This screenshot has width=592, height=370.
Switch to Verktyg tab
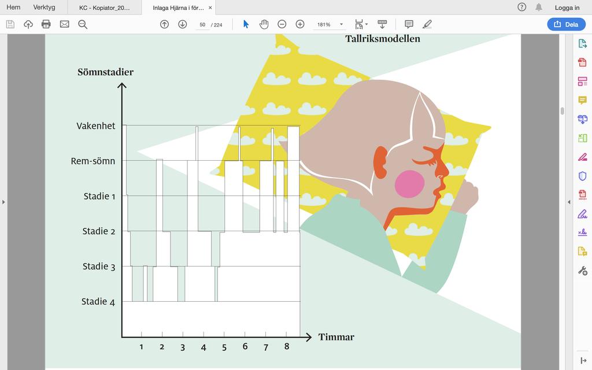point(44,7)
